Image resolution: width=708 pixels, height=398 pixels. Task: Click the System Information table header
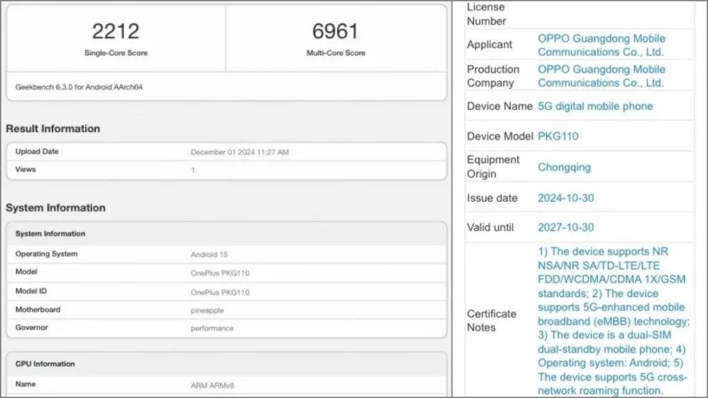coord(50,234)
